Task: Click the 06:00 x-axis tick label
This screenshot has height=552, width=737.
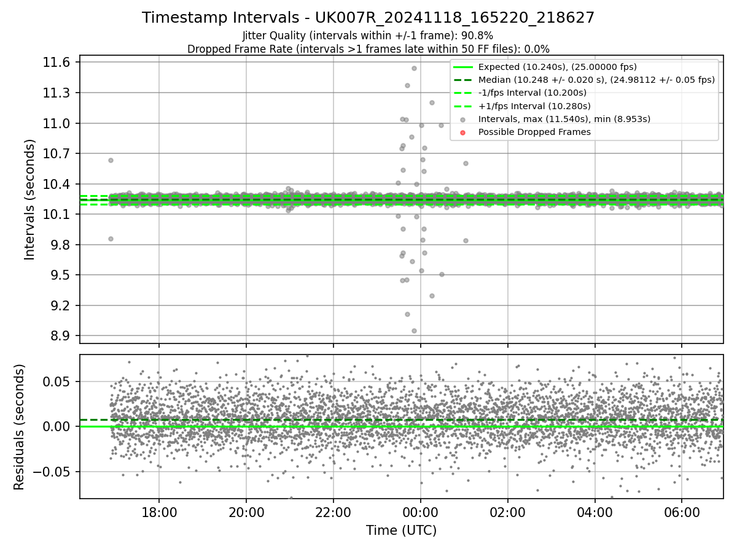Action: (x=682, y=512)
